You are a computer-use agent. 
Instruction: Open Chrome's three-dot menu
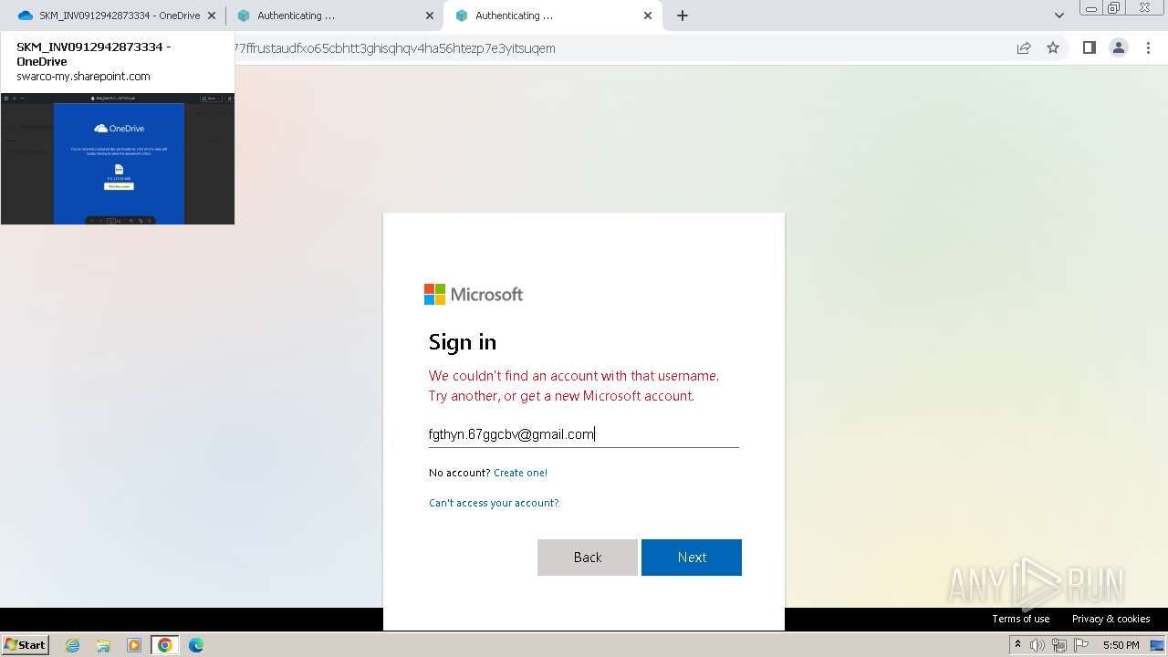[1148, 48]
